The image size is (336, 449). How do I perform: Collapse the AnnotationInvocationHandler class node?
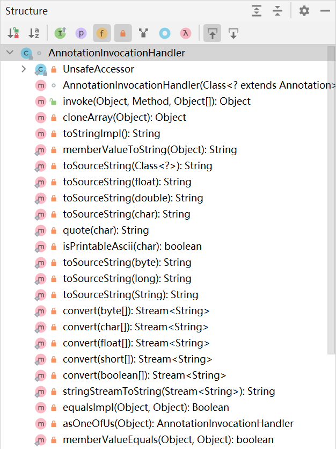tap(10, 53)
